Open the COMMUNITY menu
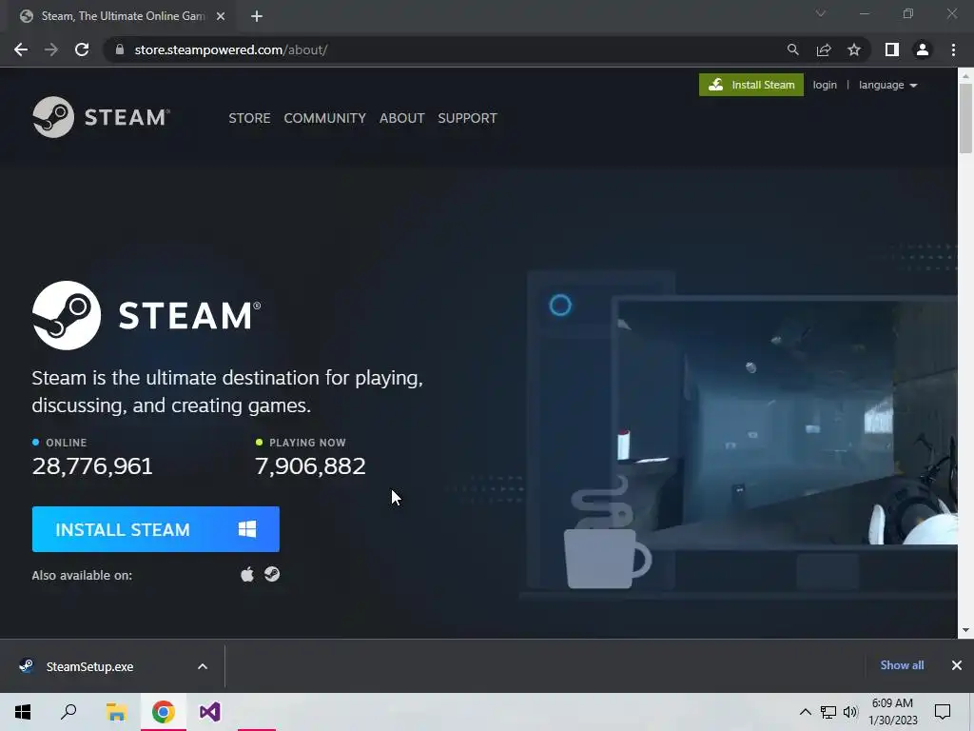The width and height of the screenshot is (974, 731). [x=325, y=118]
